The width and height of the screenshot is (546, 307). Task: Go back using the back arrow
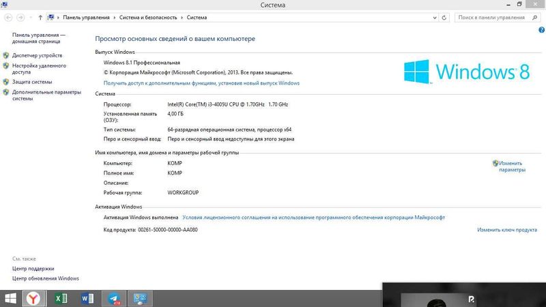(8, 18)
